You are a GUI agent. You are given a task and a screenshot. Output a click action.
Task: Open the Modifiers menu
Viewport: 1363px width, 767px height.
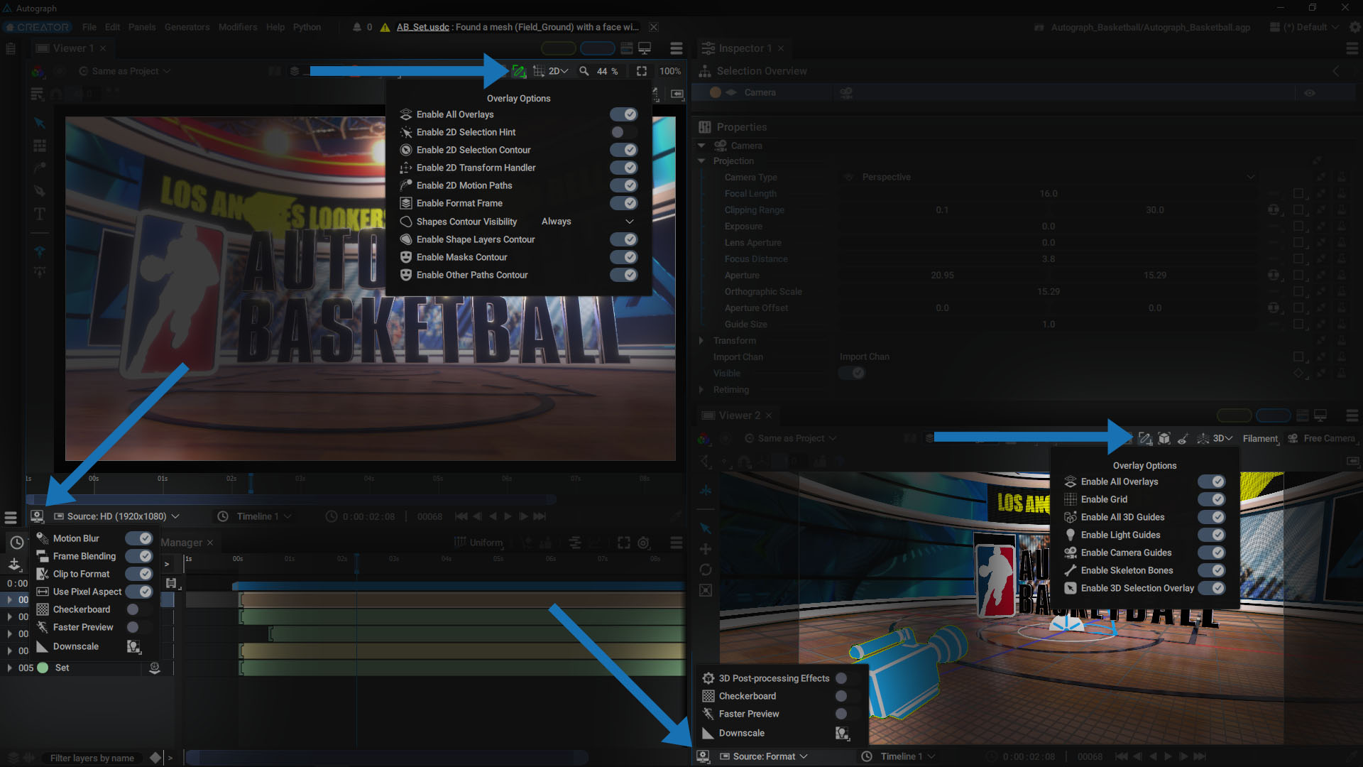click(238, 27)
